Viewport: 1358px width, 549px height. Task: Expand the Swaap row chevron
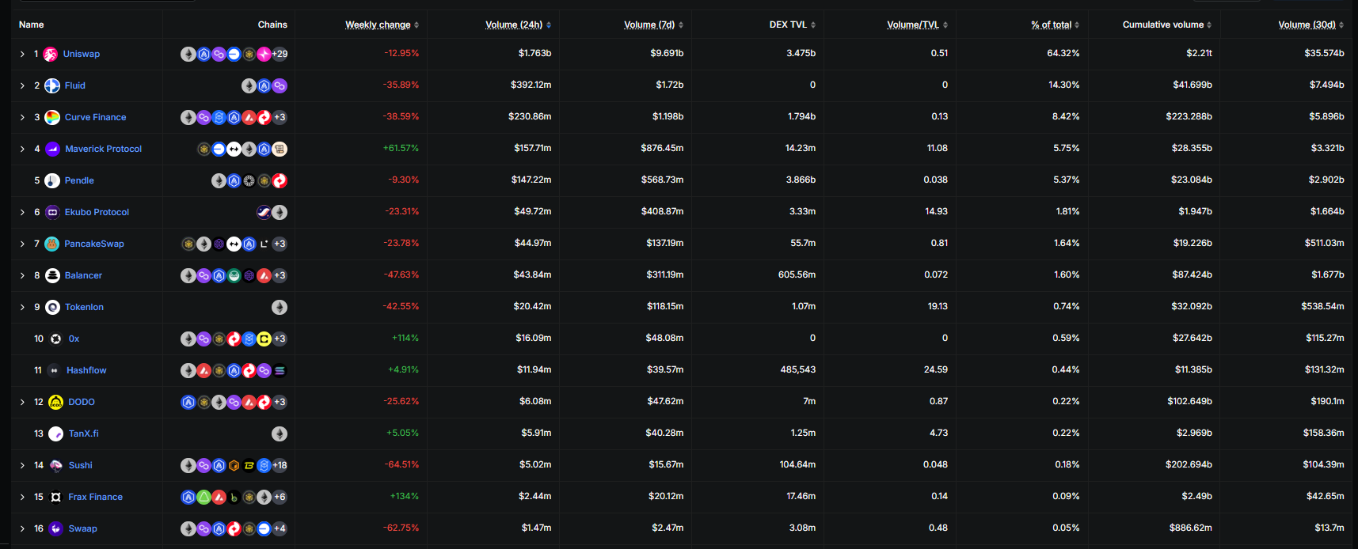point(22,528)
